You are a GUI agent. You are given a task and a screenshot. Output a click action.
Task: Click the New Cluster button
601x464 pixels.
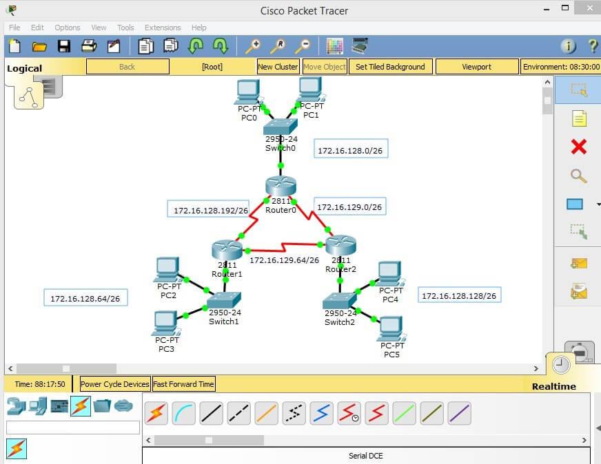tap(278, 67)
